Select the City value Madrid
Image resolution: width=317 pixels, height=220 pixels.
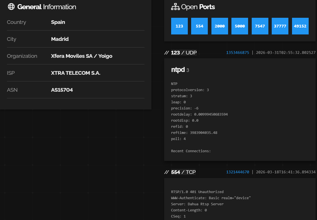[x=60, y=39]
